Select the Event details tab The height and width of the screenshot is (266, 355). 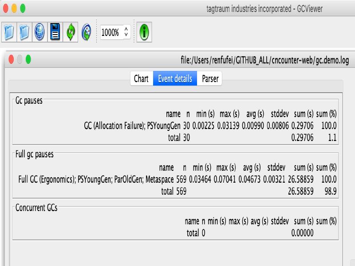tap(175, 78)
